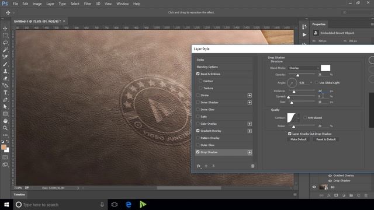Click the Reset to Default button
Image resolution: width=374 pixels, height=210 pixels.
click(x=326, y=139)
